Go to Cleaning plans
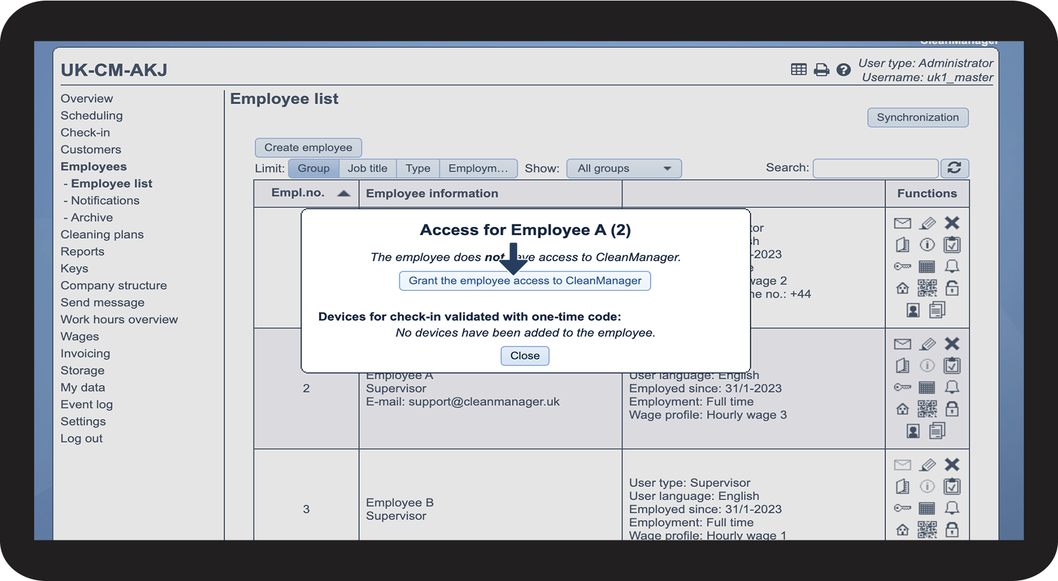This screenshot has width=1058, height=581. 102,235
